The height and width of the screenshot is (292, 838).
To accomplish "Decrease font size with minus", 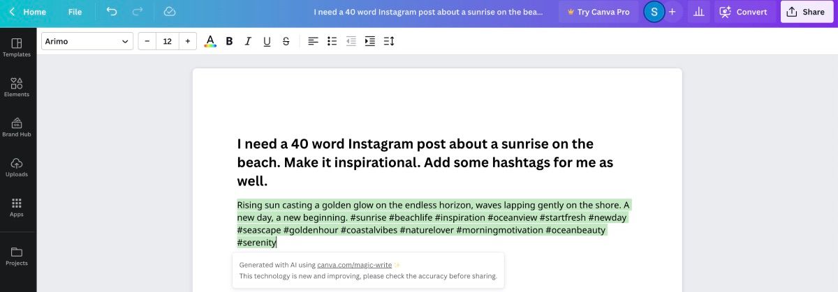I will (x=147, y=41).
